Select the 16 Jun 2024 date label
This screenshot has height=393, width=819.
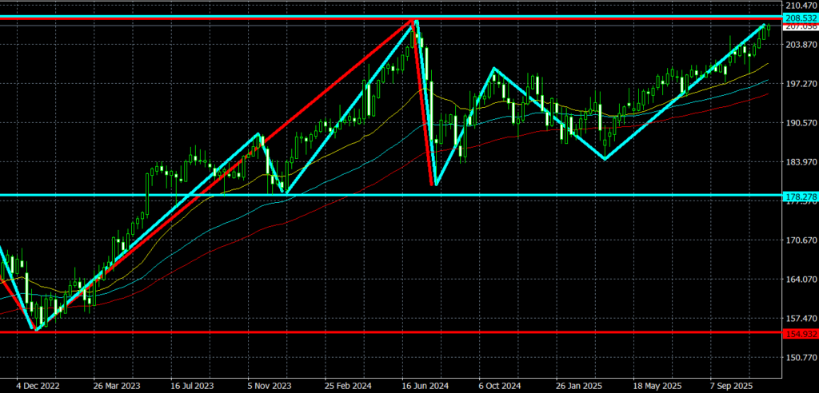tap(423, 383)
